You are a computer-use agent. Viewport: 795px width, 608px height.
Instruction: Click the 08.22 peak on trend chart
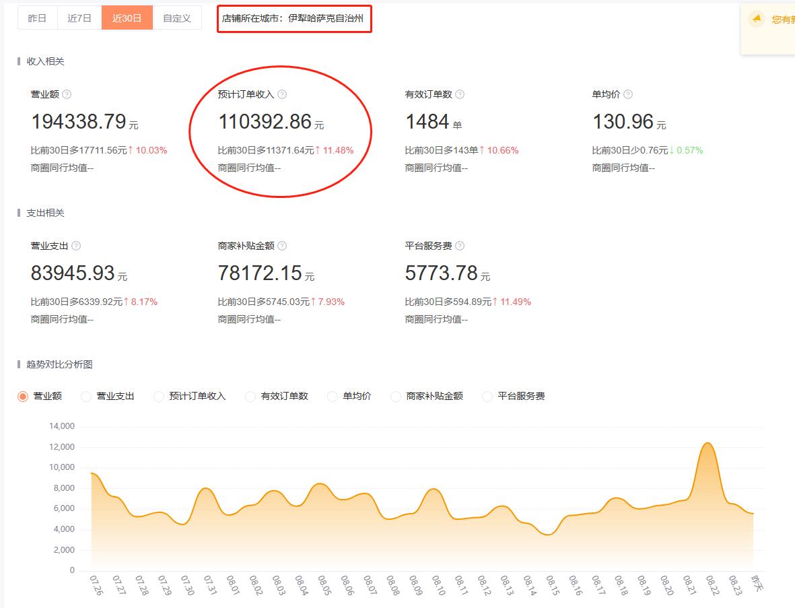[x=707, y=443]
